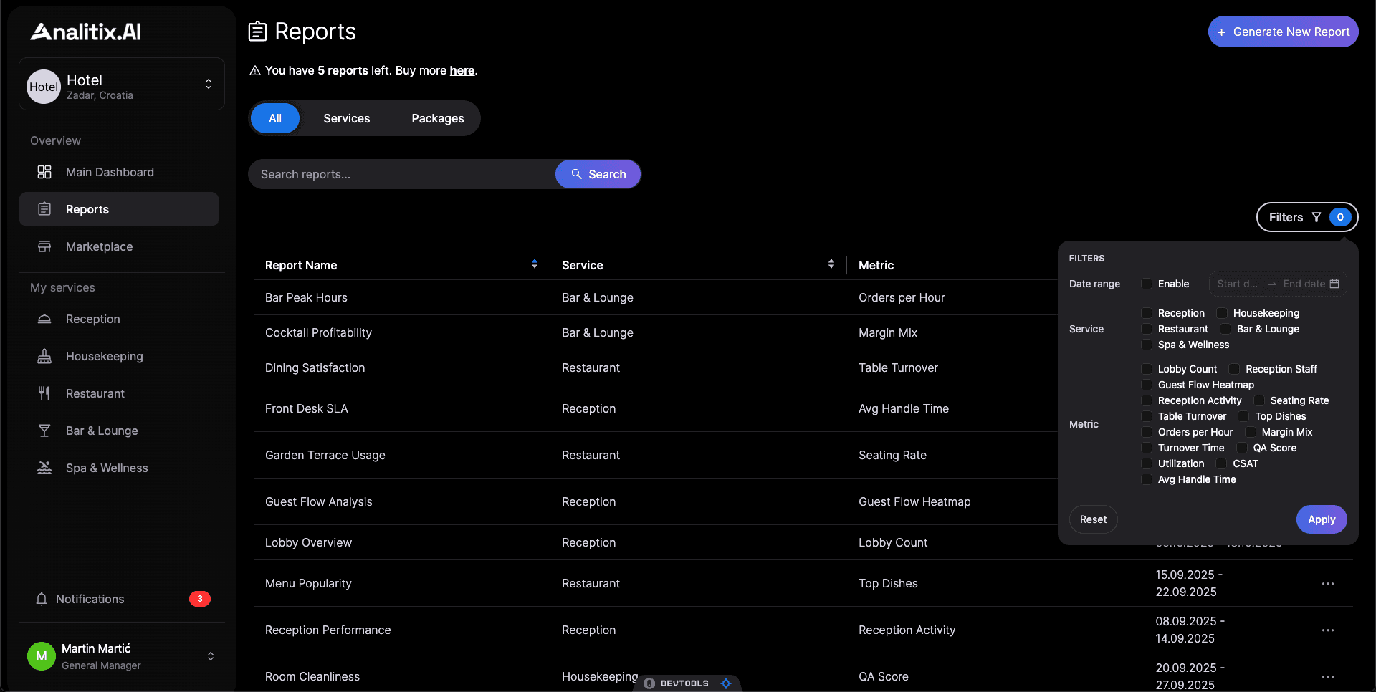Click Generate New Report button
The width and height of the screenshot is (1376, 692).
1283,32
